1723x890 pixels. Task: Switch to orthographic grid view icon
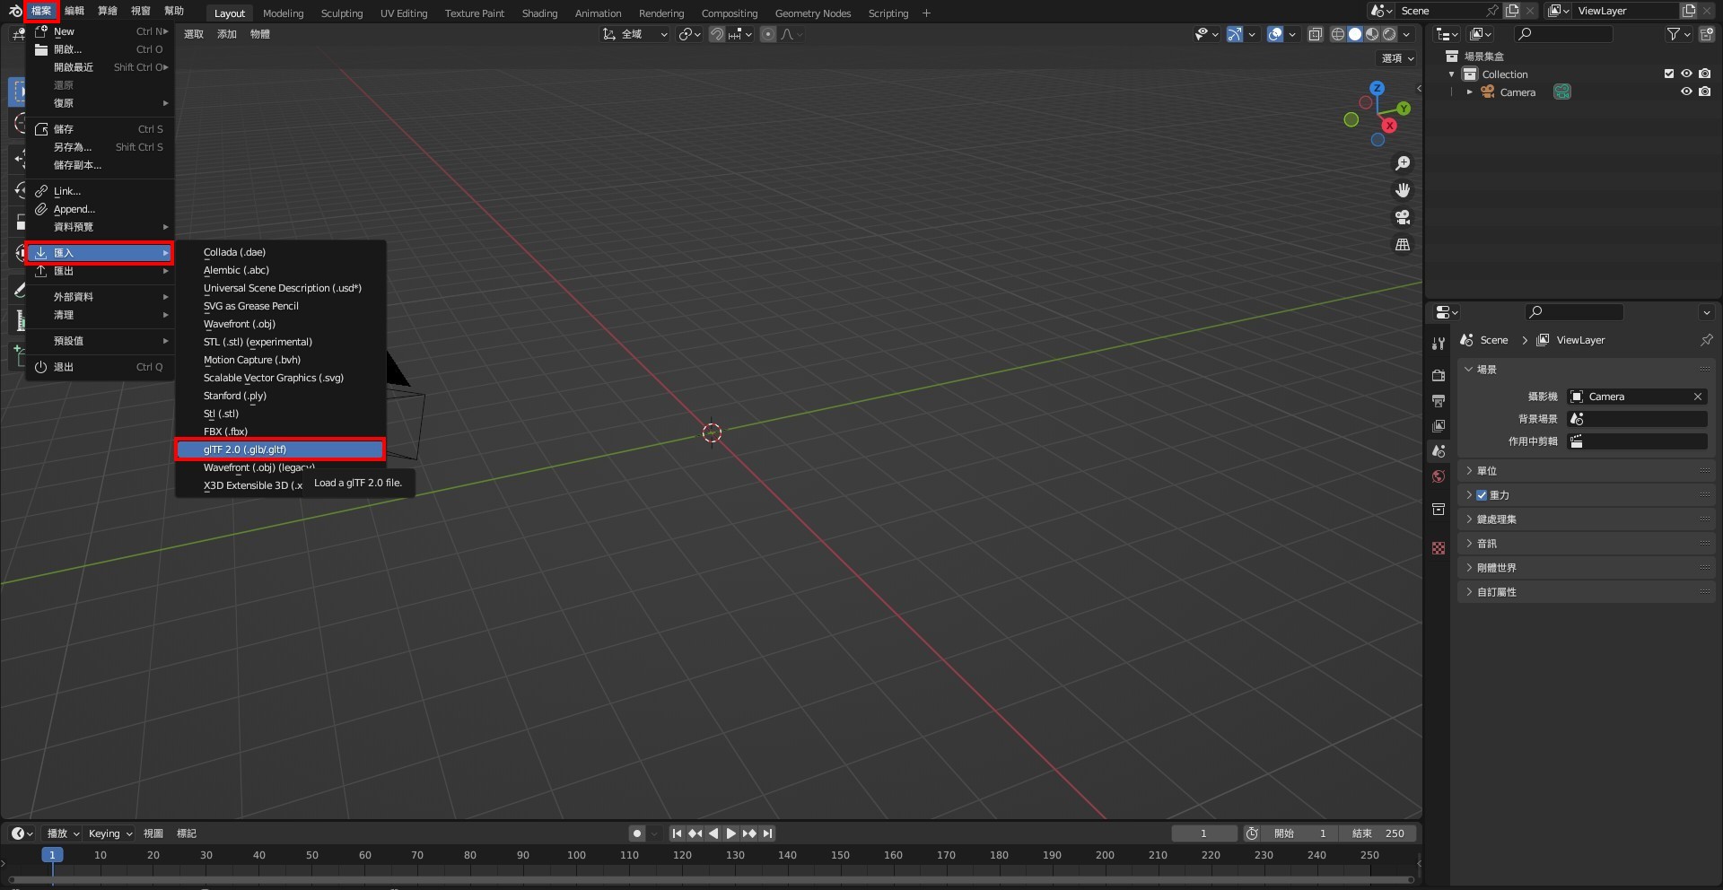pyautogui.click(x=1402, y=244)
